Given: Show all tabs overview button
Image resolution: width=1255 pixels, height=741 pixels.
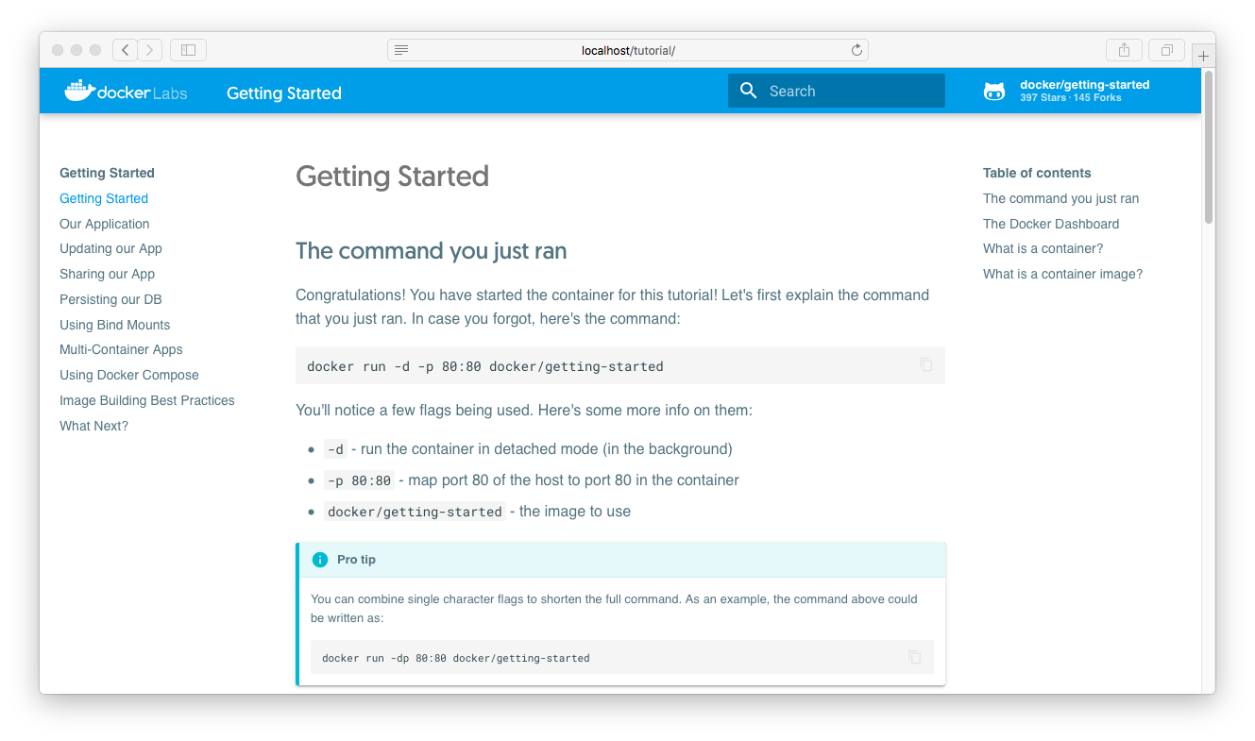Looking at the screenshot, I should pyautogui.click(x=1167, y=50).
